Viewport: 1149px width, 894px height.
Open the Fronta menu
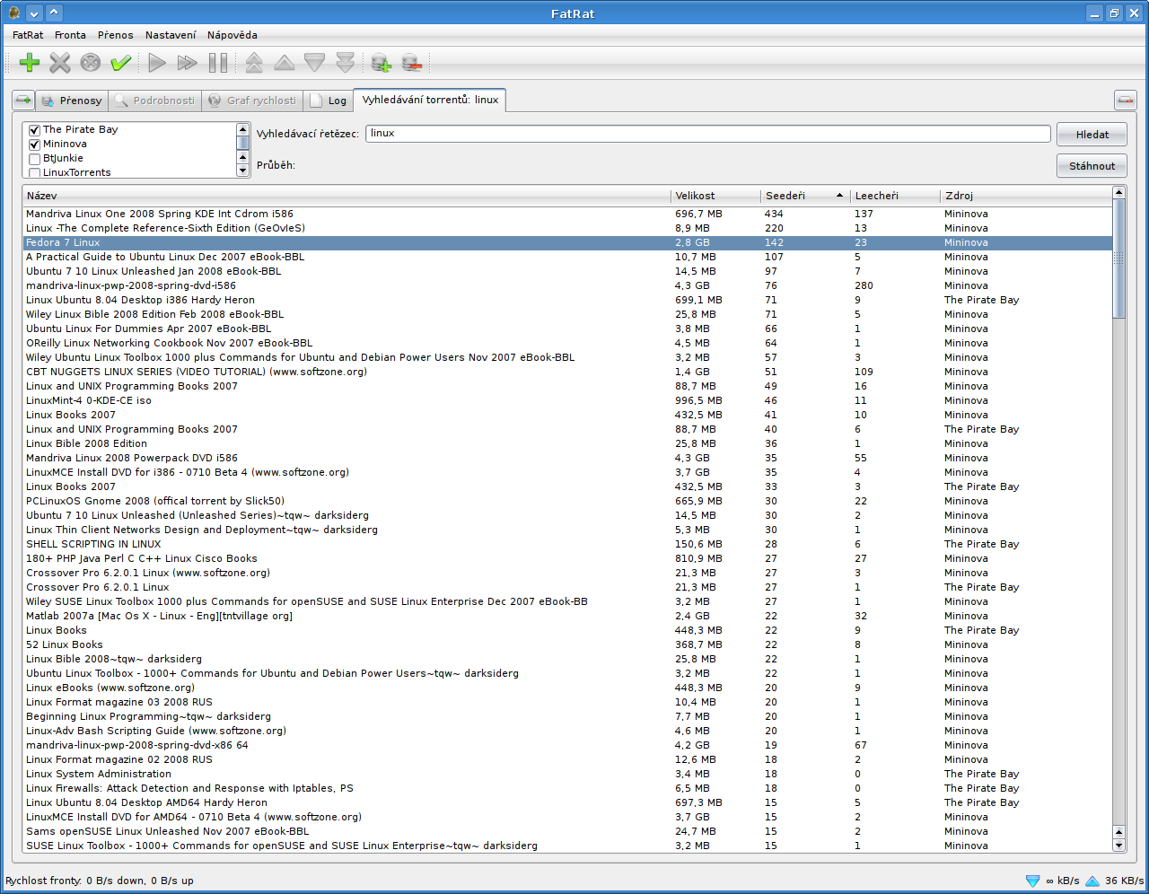coord(70,35)
